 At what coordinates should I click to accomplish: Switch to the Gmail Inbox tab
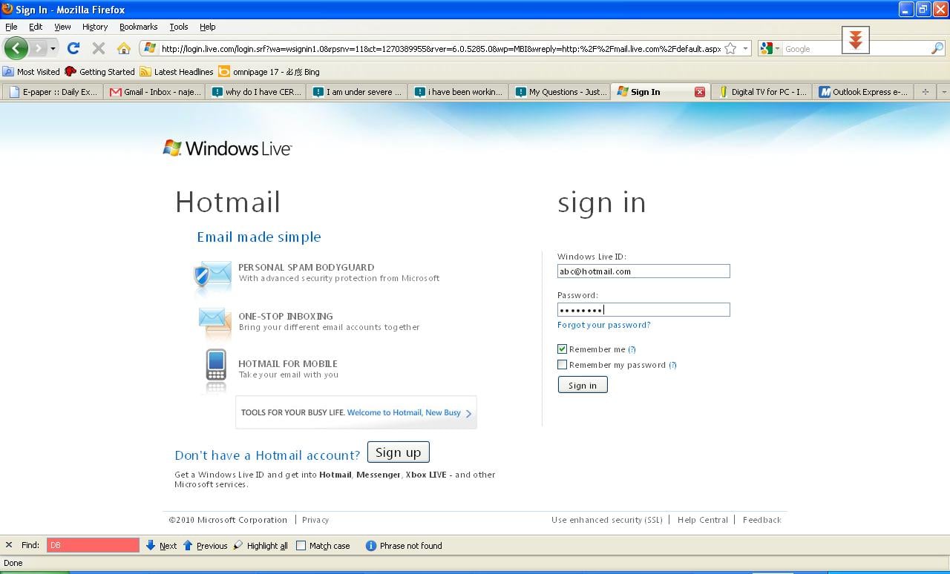[155, 92]
